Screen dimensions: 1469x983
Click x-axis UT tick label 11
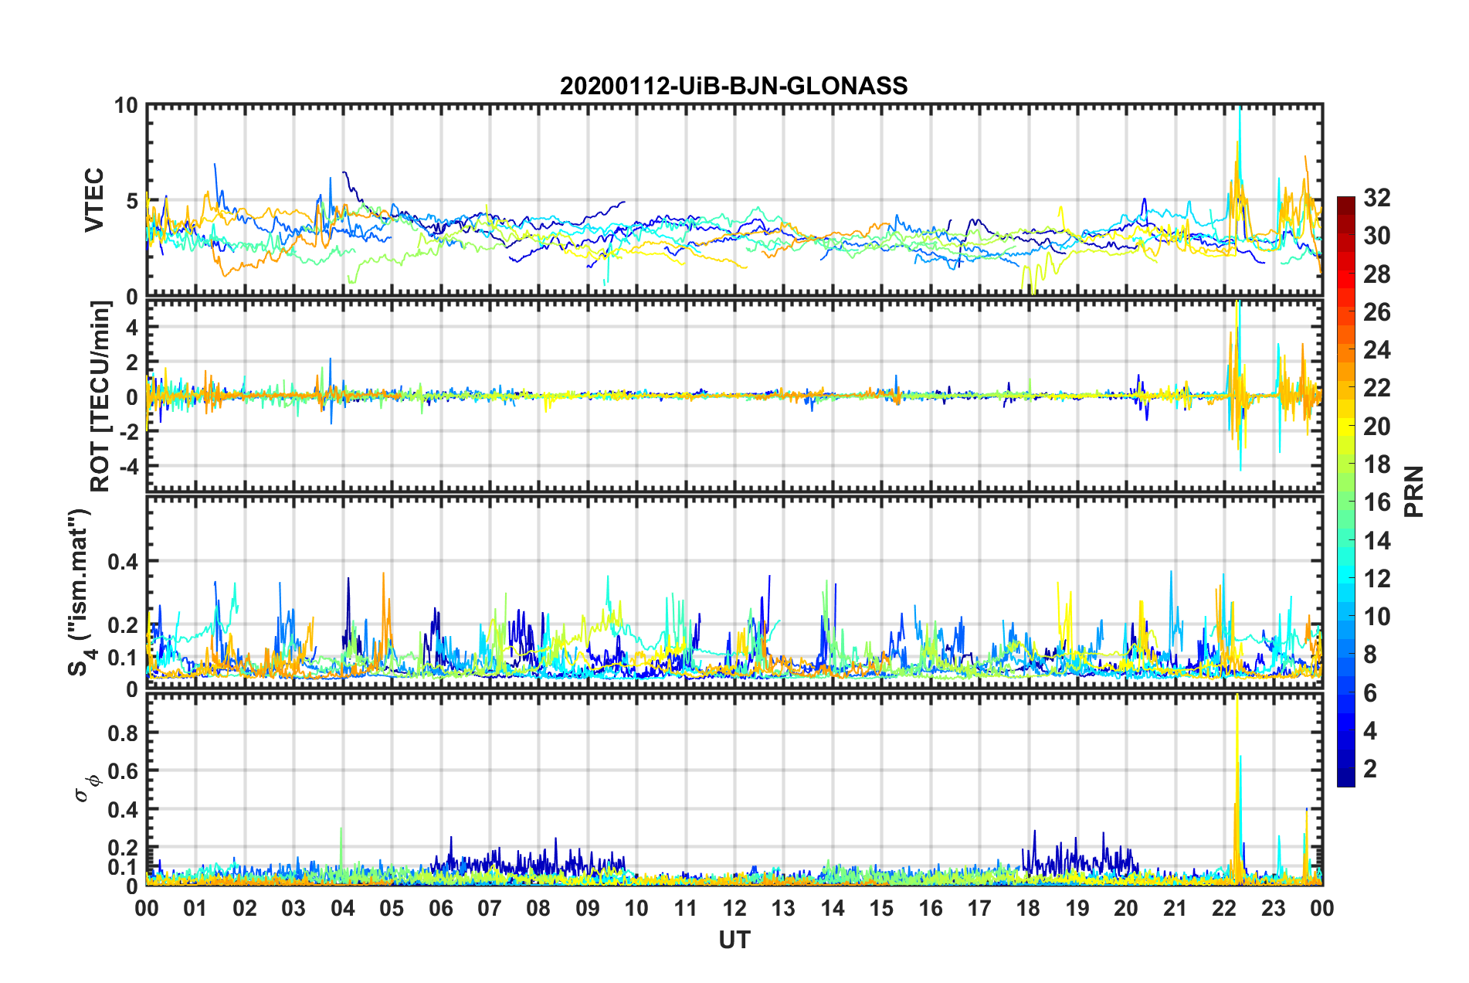(685, 908)
